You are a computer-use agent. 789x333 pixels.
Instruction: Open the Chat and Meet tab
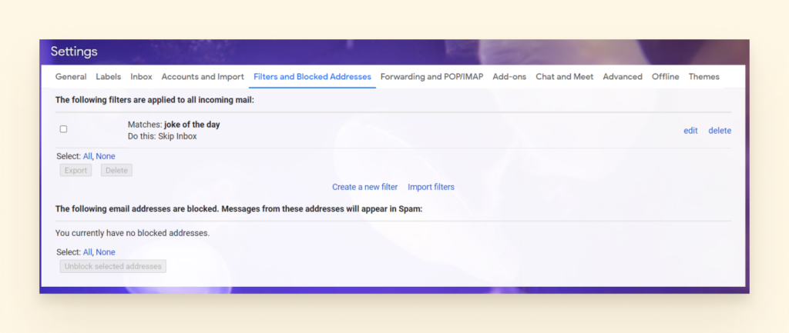(x=565, y=77)
